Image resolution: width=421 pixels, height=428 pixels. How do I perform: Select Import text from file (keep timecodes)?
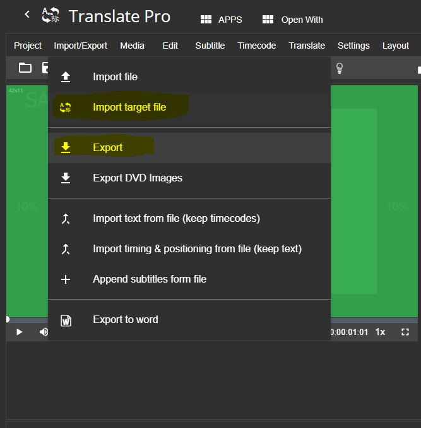pyautogui.click(x=189, y=219)
